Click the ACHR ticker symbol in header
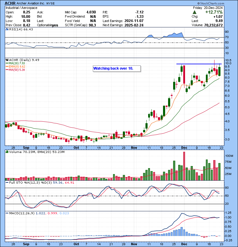This screenshot has width=238, height=247. pyautogui.click(x=10, y=3)
